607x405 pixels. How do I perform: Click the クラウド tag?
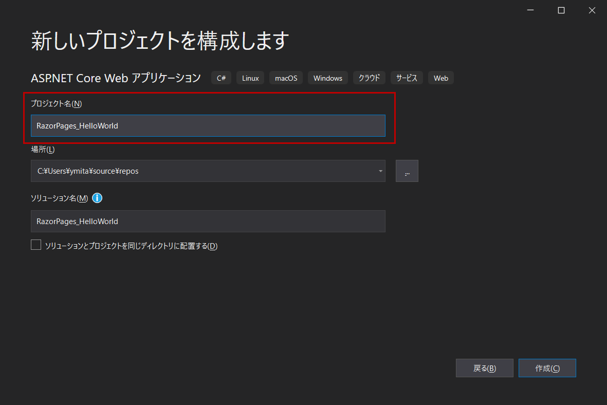[370, 78]
